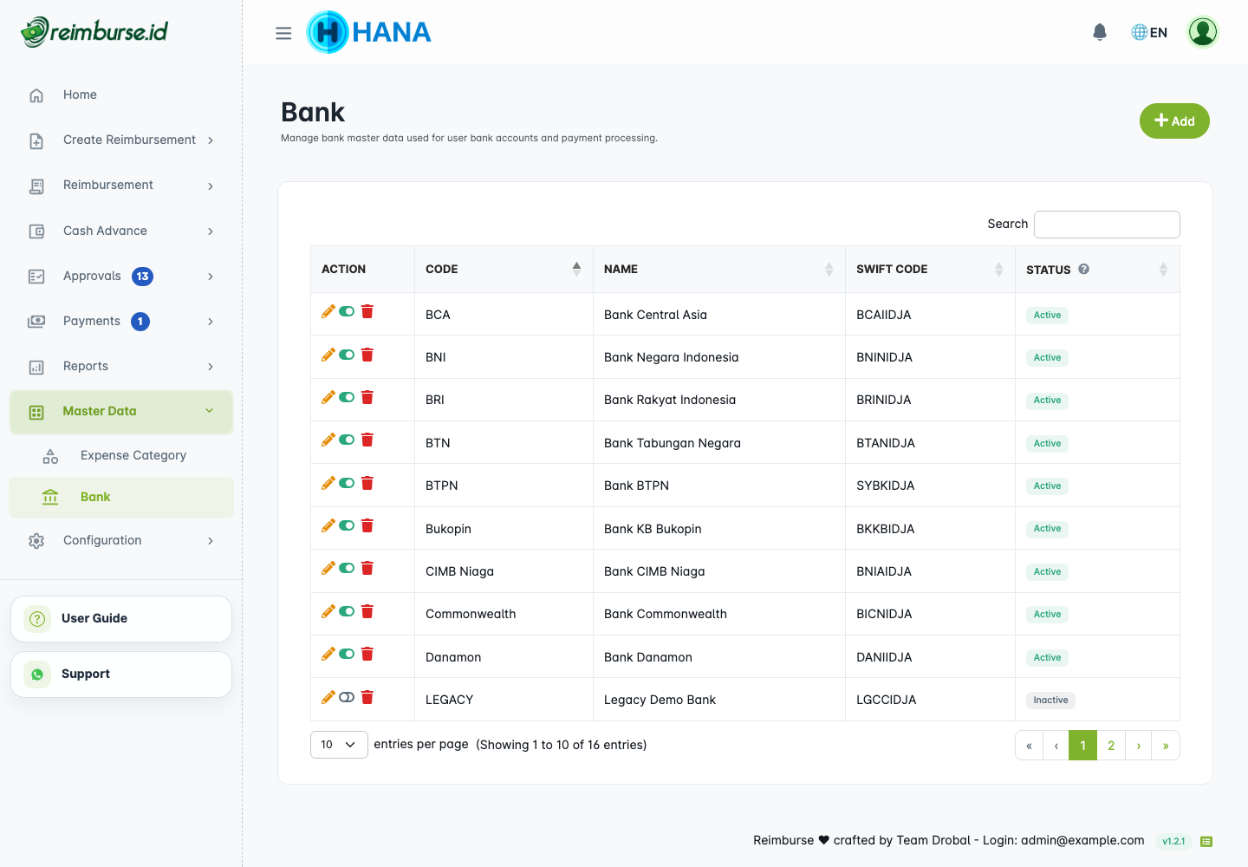Deactivate BCA using its toggle switch
The height and width of the screenshot is (867, 1248).
(x=347, y=311)
